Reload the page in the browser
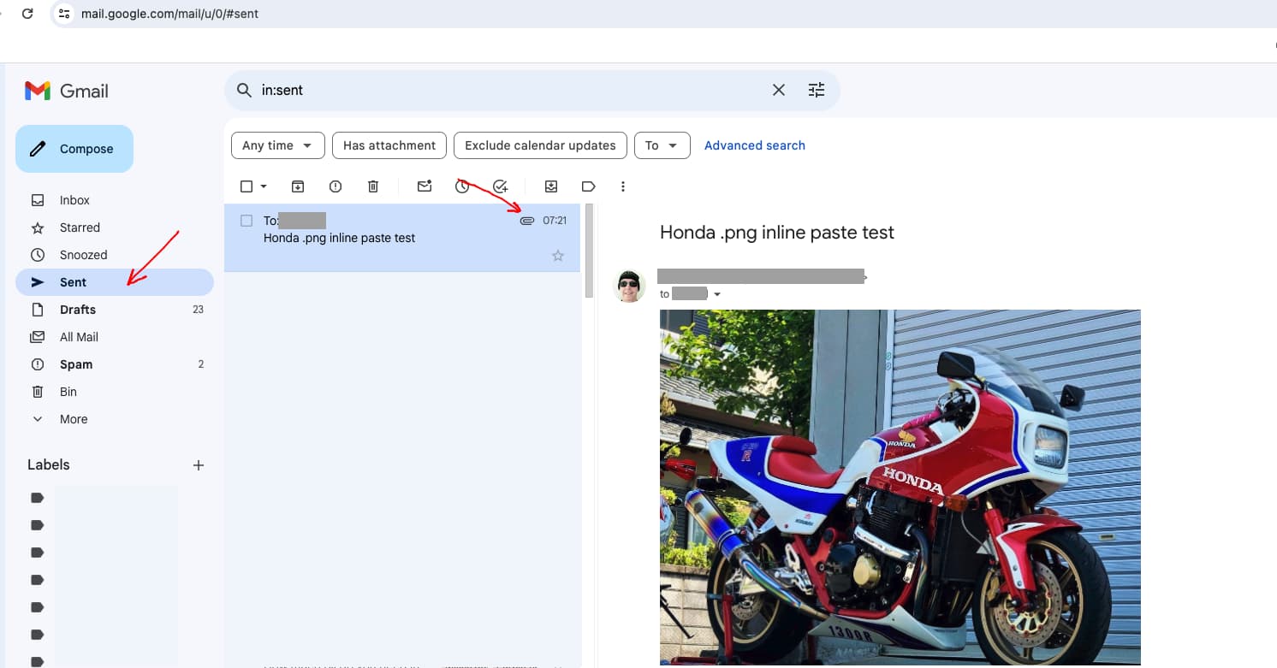The height and width of the screenshot is (668, 1277). (27, 14)
